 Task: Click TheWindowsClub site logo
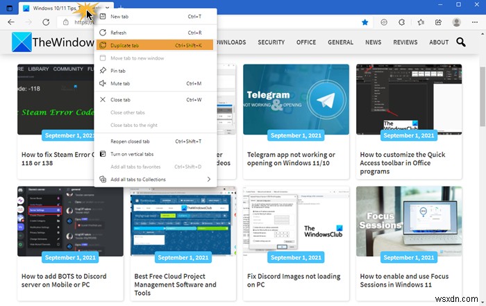pyautogui.click(x=53, y=42)
